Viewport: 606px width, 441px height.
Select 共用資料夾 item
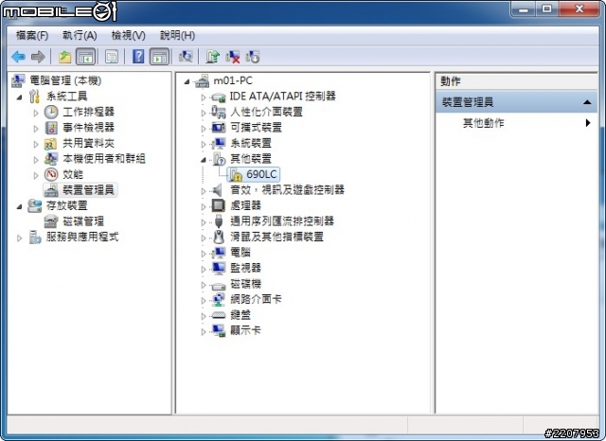click(x=88, y=143)
